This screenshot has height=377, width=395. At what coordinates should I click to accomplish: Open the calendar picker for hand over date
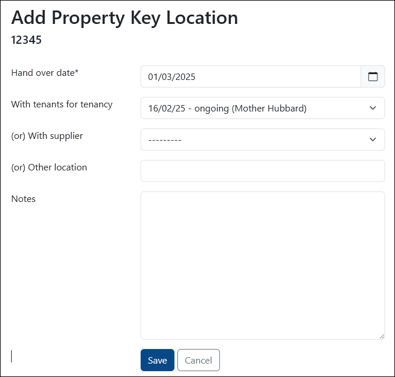[373, 76]
